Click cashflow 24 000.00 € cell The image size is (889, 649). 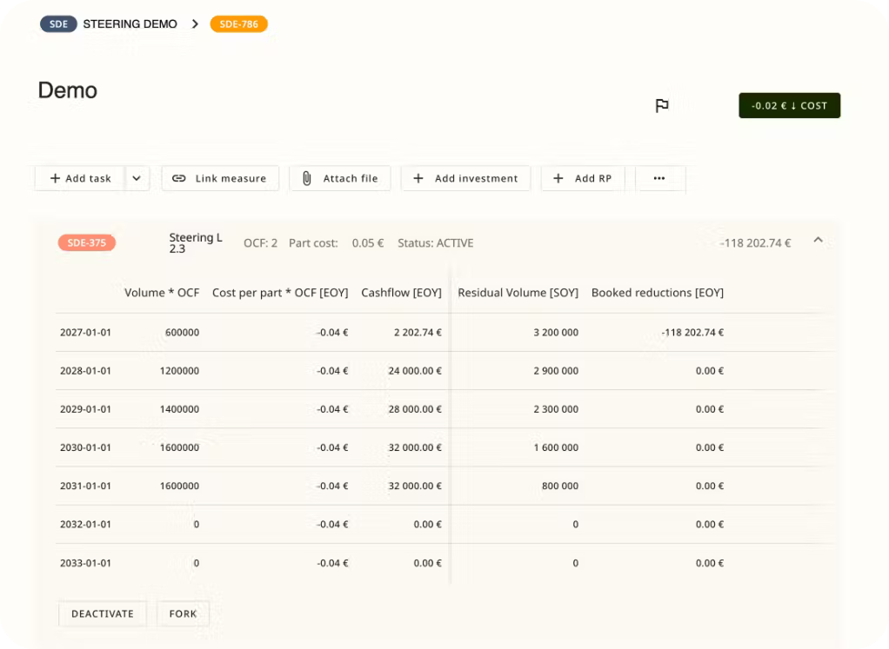[x=415, y=371]
